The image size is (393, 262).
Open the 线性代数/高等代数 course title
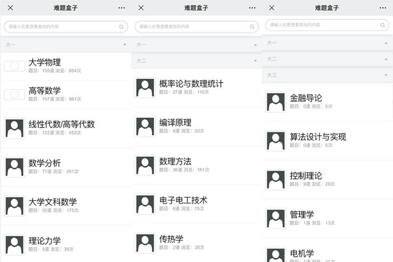pyautogui.click(x=62, y=124)
